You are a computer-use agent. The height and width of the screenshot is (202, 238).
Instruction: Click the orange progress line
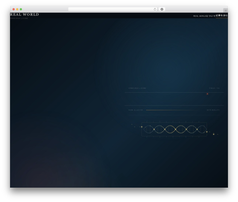tap(172, 110)
